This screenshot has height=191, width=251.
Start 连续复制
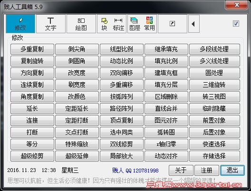(32, 85)
